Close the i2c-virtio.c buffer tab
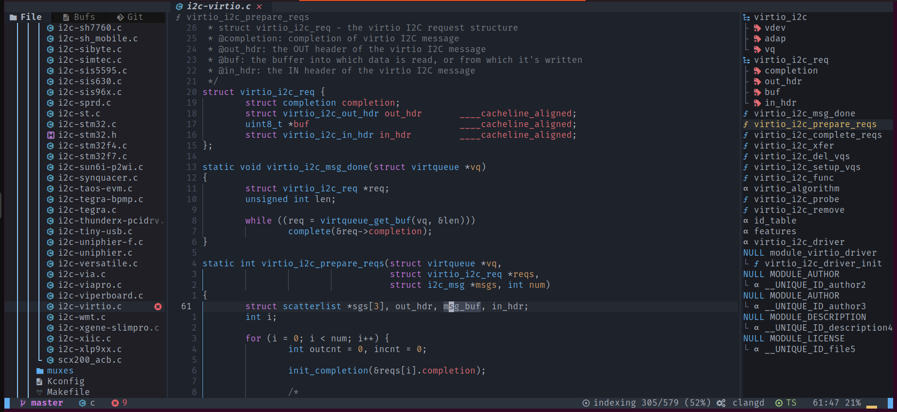 259,6
